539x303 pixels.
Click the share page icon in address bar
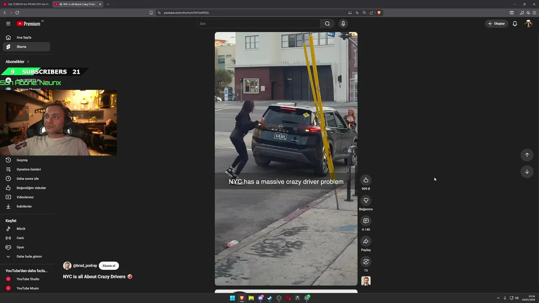tap(371, 13)
